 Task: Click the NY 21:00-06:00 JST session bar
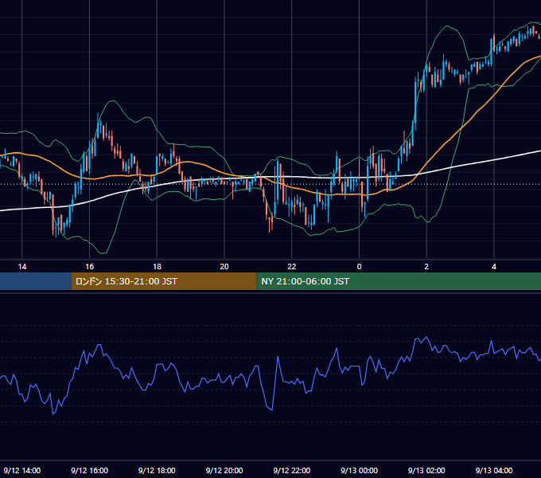(x=399, y=281)
